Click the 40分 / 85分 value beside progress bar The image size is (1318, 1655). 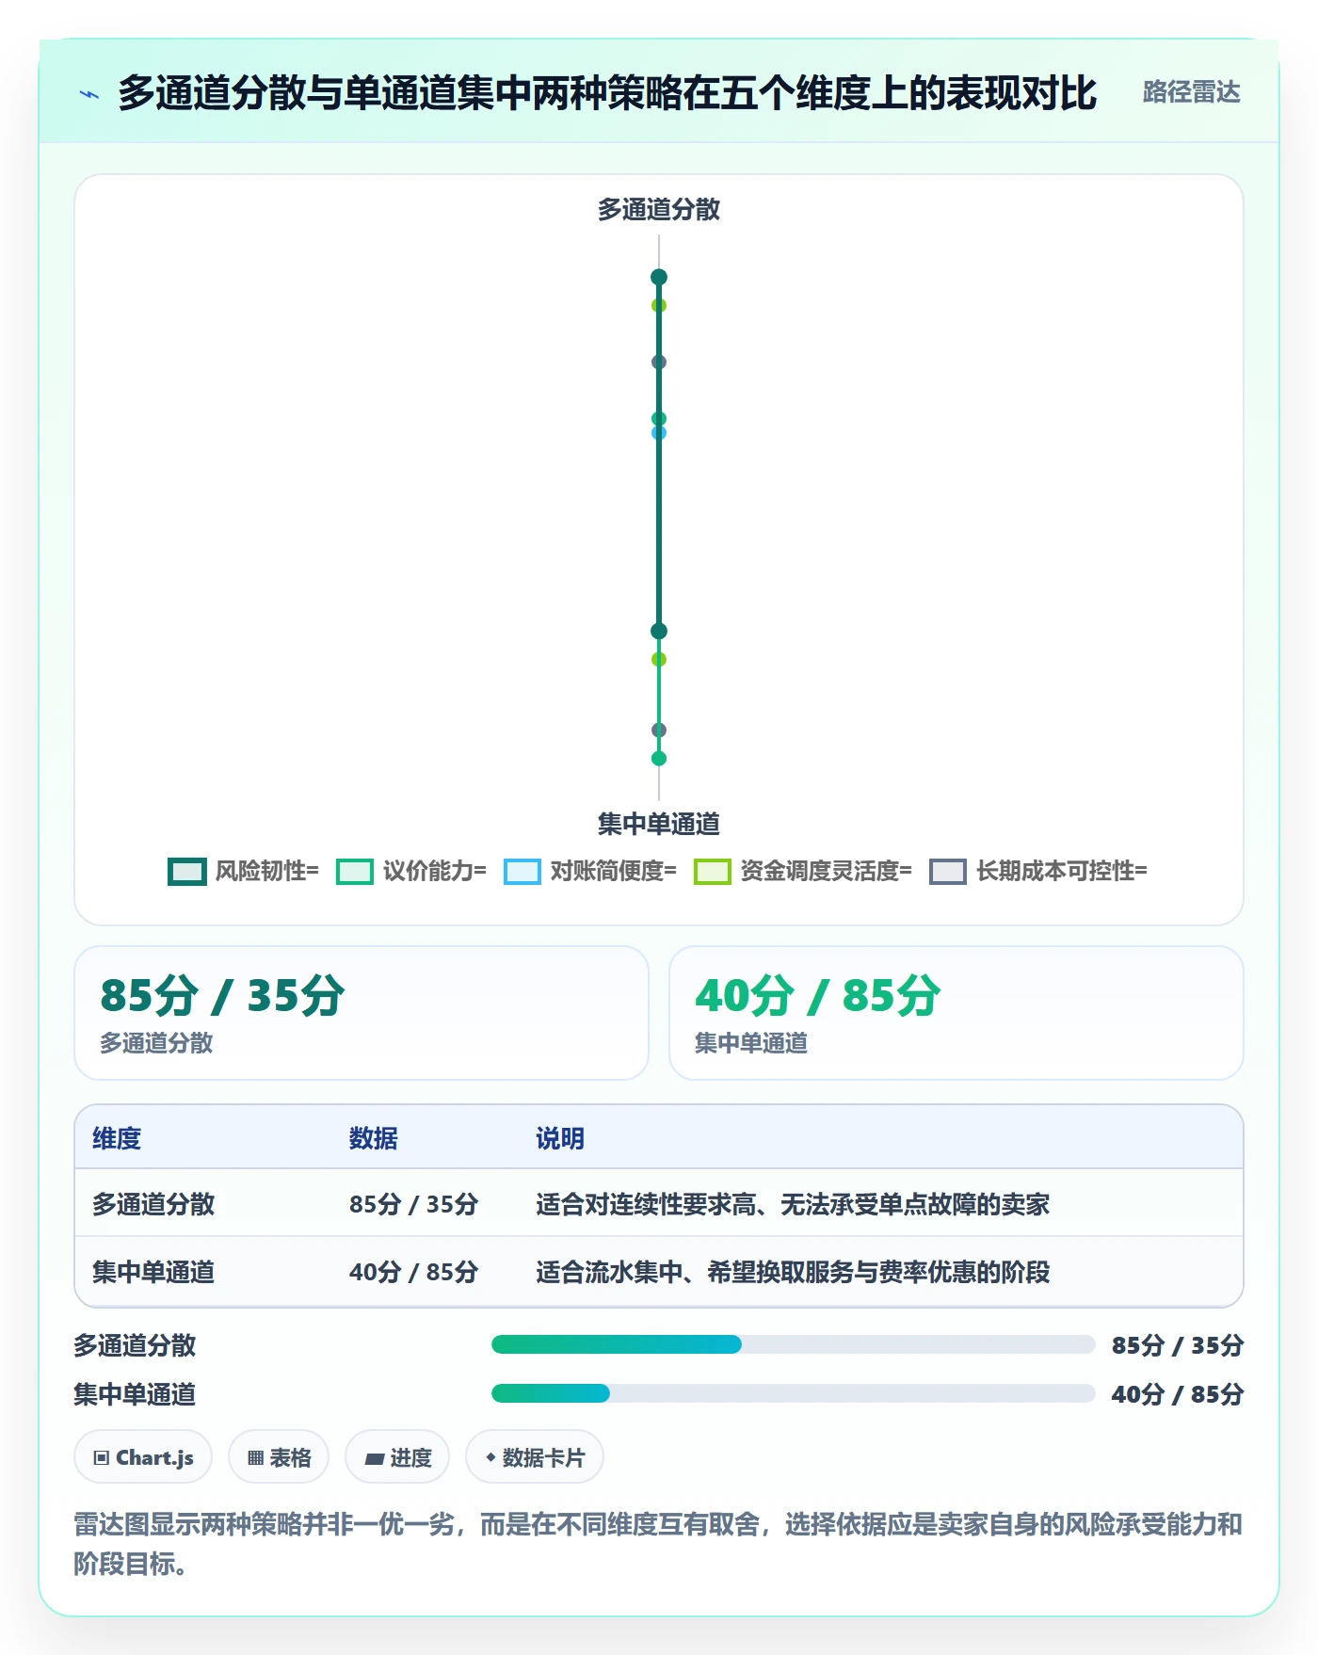(x=1178, y=1394)
